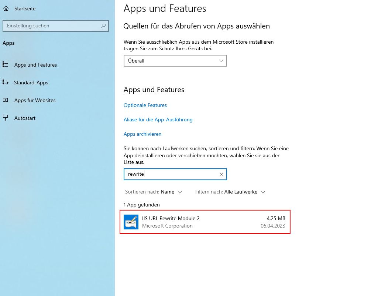
Task: Click the Apps für Websites sidebar icon
Action: click(x=6, y=100)
